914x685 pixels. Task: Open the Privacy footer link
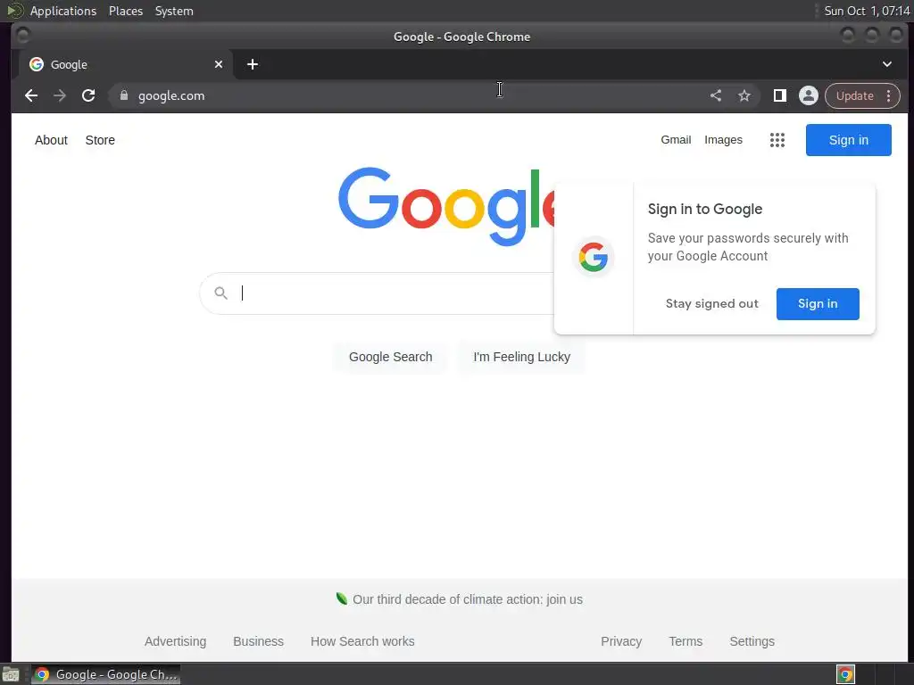click(x=621, y=641)
